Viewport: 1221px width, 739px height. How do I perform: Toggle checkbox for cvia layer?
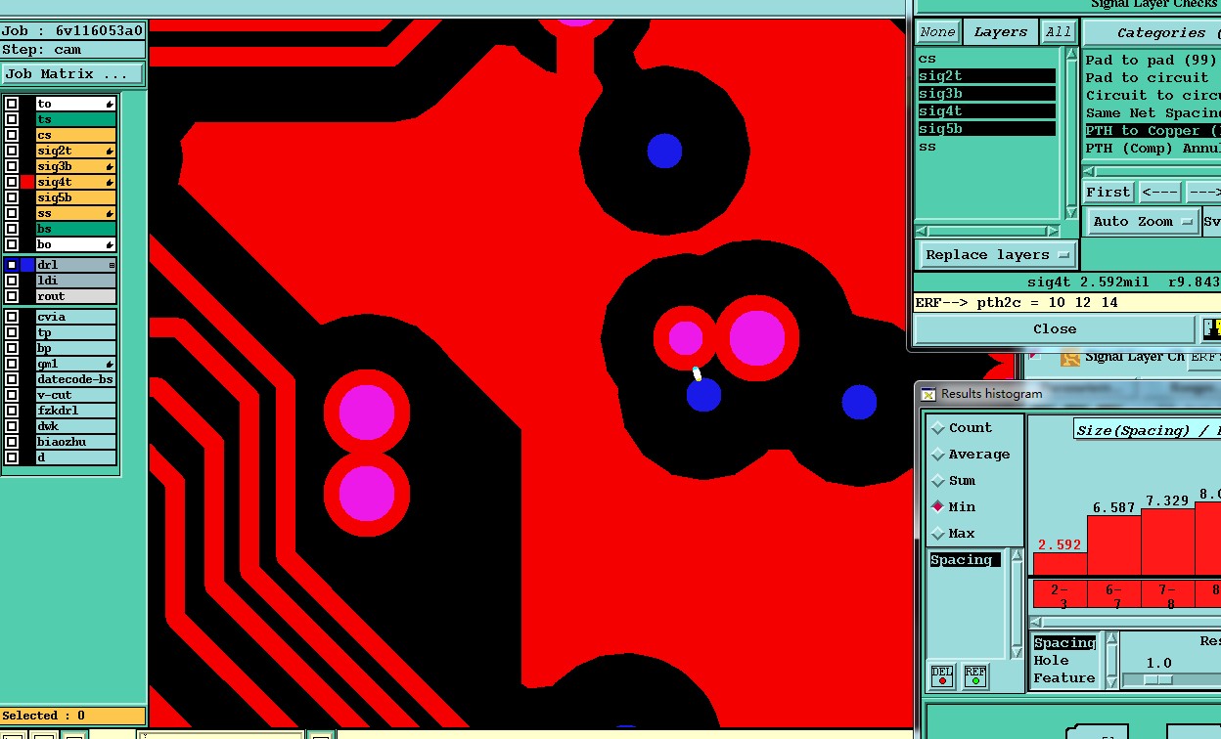pos(12,317)
